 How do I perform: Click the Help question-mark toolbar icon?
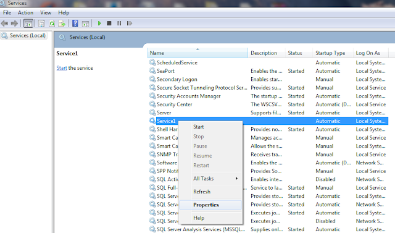75,23
